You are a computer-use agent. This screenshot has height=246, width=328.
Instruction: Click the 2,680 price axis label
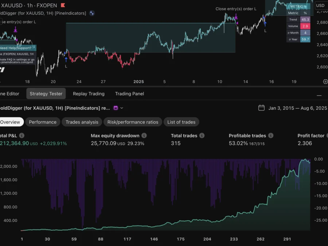tap(322, 22)
